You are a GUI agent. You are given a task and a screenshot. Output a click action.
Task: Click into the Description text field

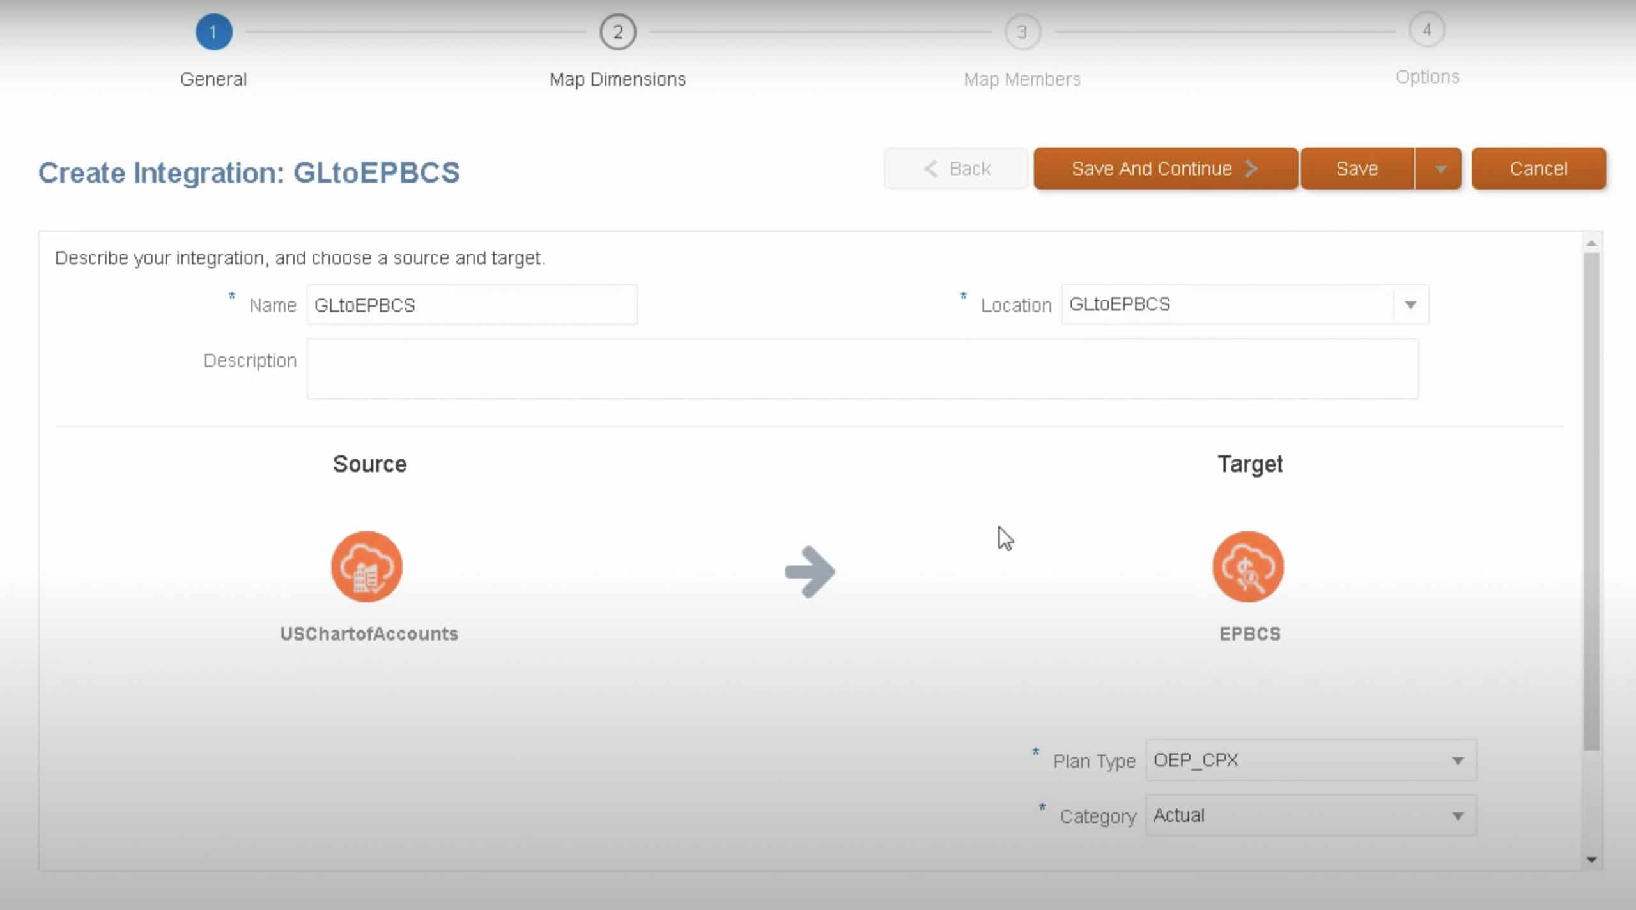[862, 369]
